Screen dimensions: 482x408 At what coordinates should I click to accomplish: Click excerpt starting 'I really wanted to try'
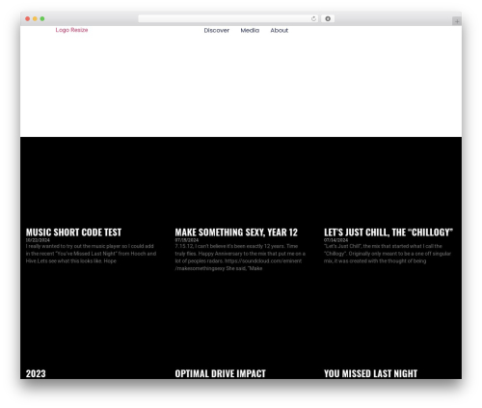coord(91,254)
